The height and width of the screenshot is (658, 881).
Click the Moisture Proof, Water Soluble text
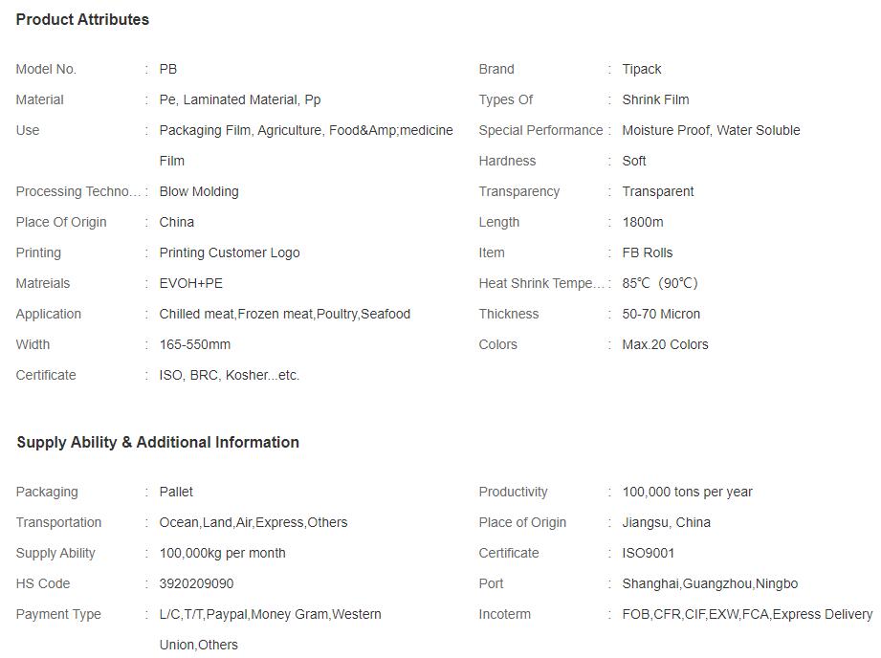[712, 130]
